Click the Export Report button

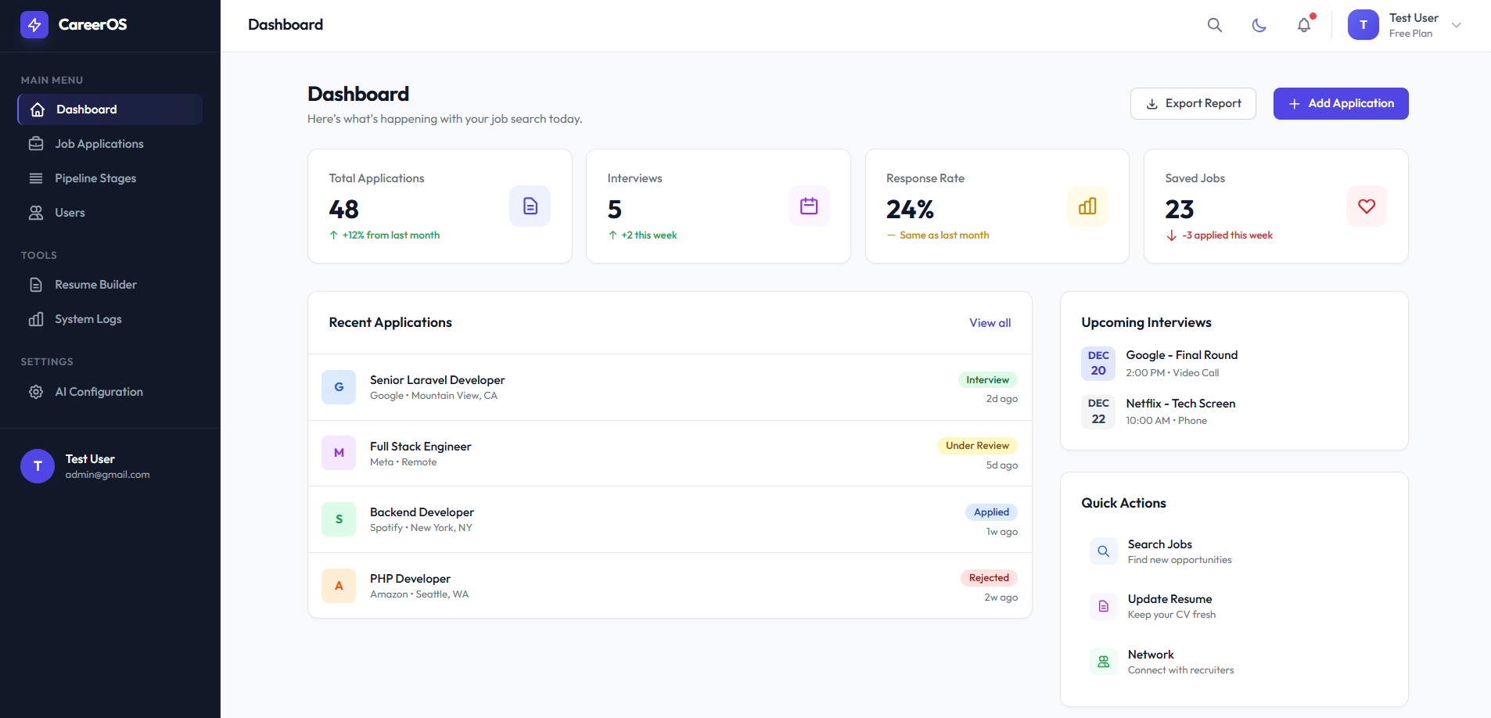coord(1193,103)
